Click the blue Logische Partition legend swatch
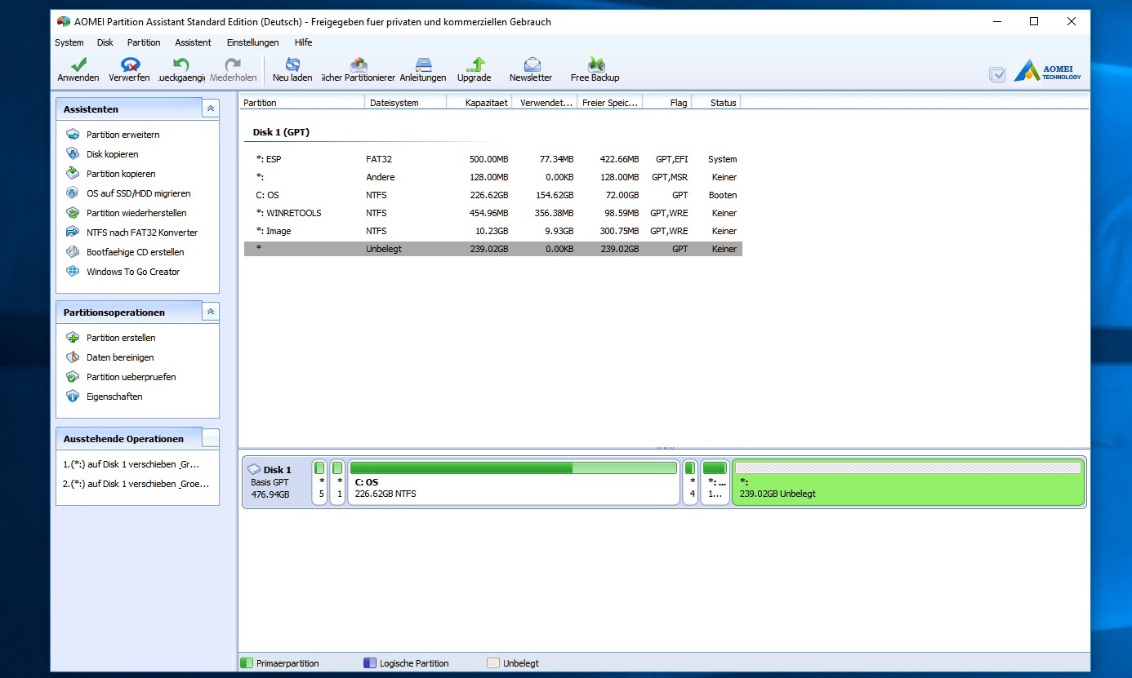Viewport: 1132px width, 678px height. 370,663
